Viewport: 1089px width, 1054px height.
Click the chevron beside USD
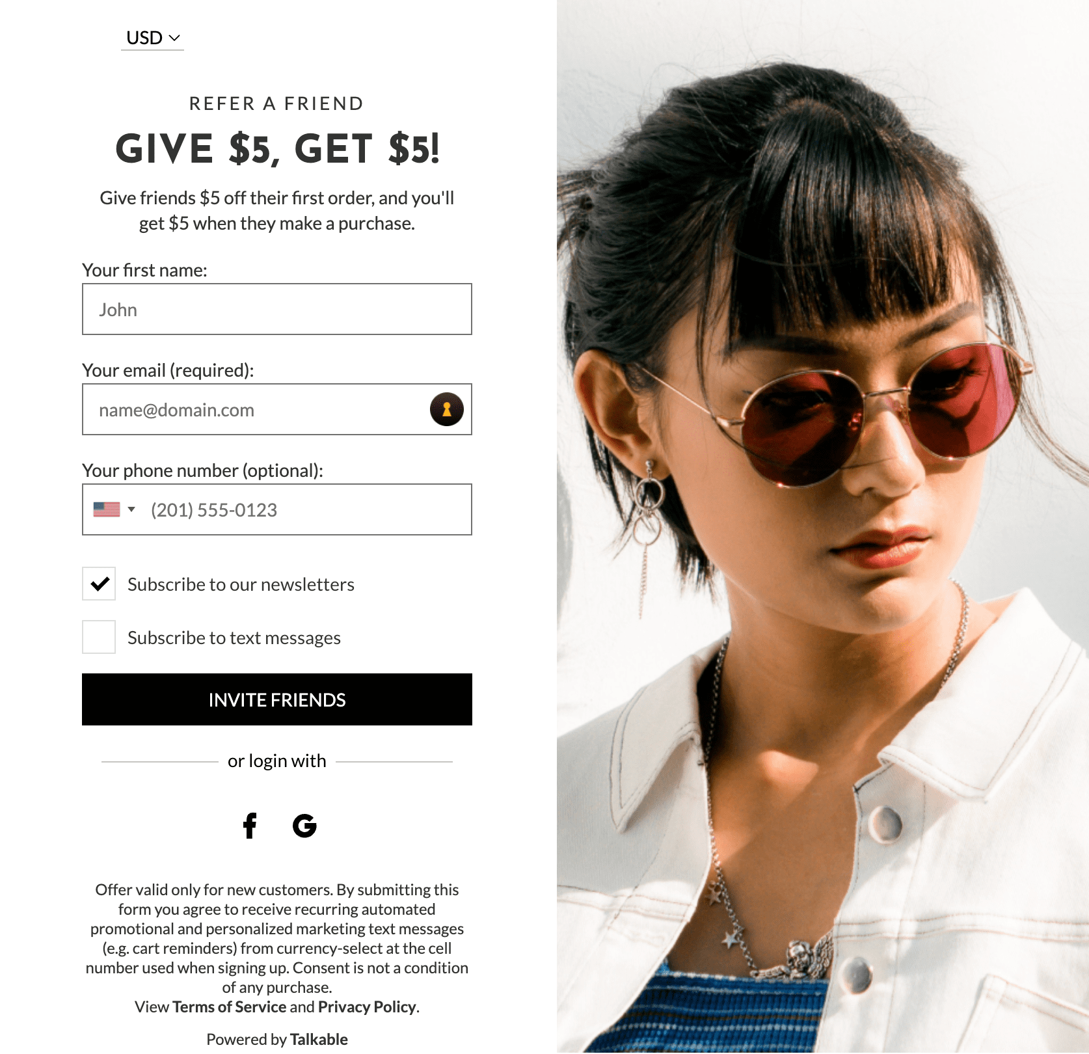point(174,38)
